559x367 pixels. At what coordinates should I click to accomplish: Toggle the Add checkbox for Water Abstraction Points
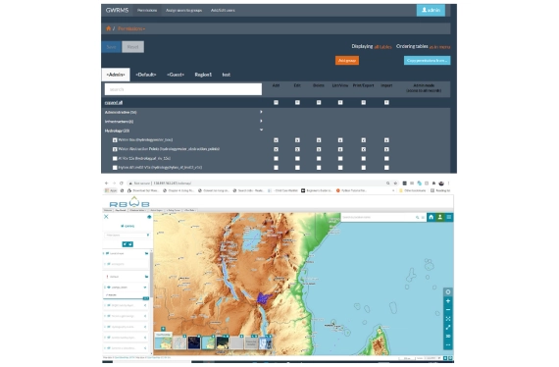(x=276, y=149)
